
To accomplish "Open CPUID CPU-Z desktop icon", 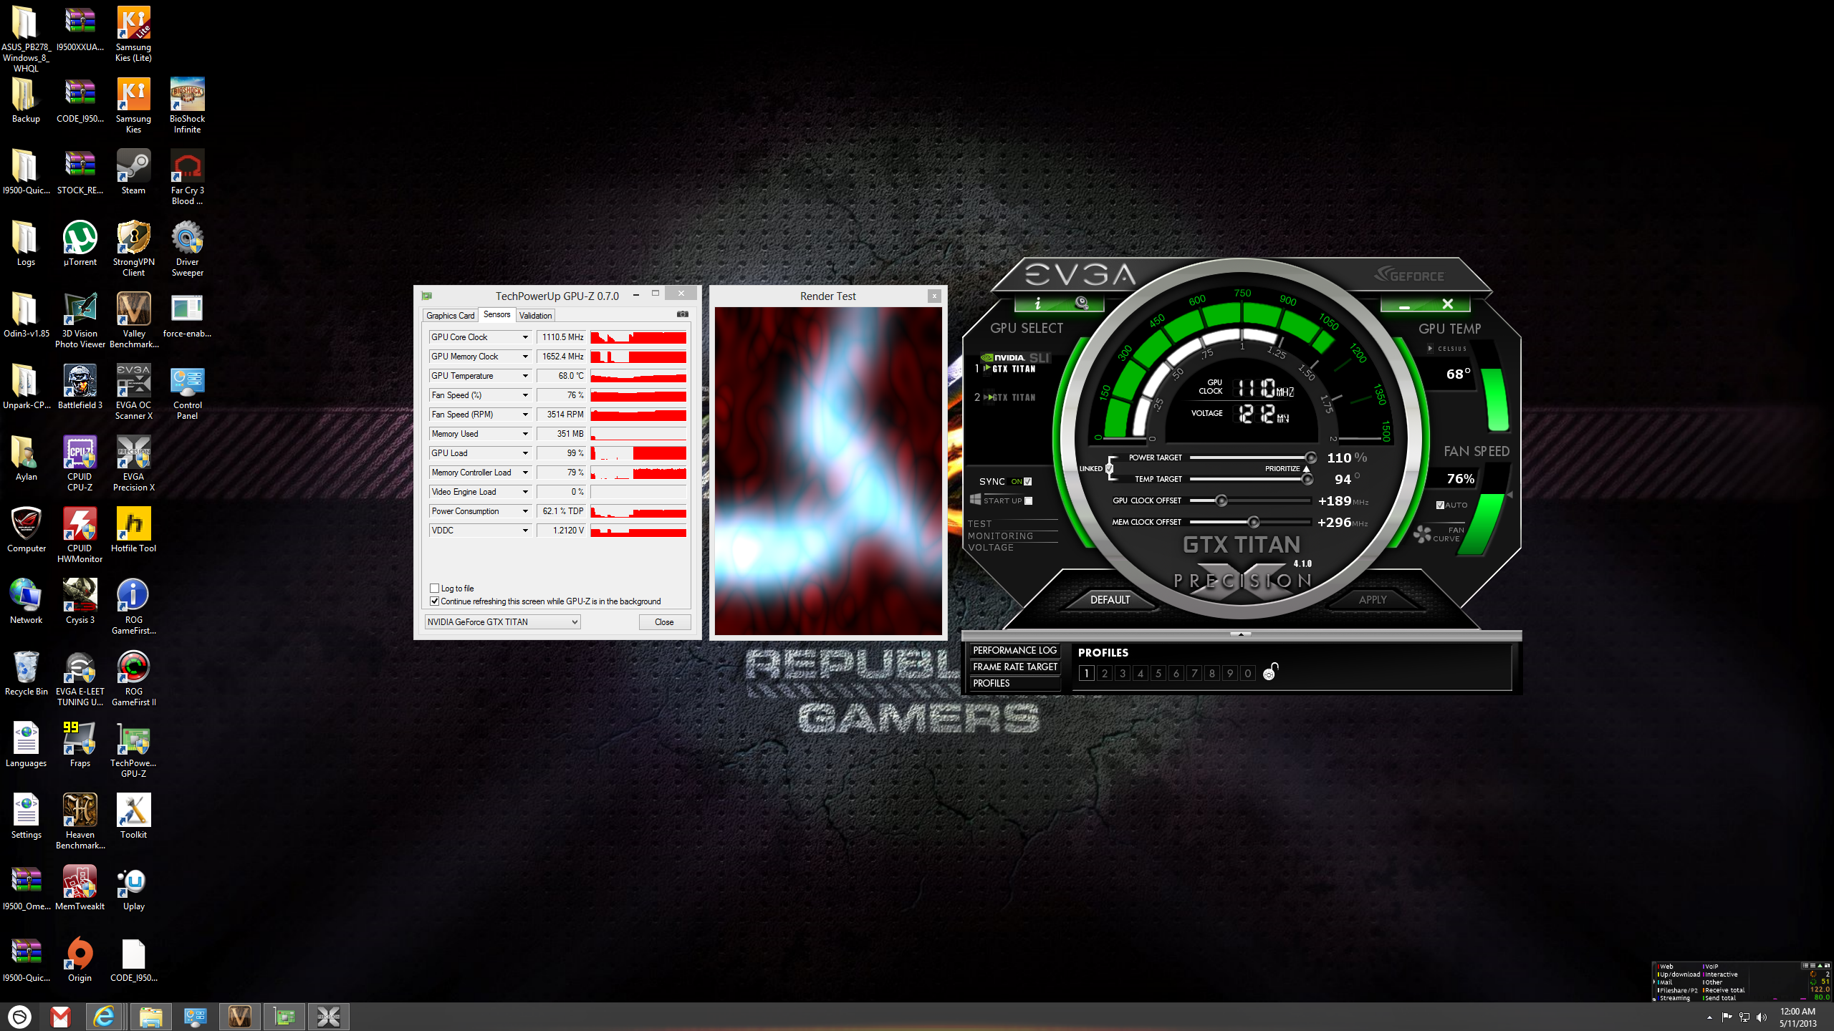I will point(80,464).
